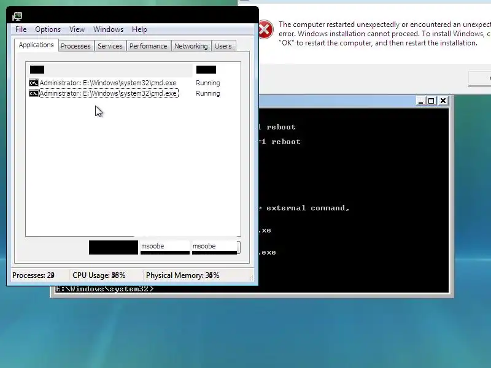Maximize the command prompt window
491x368 pixels.
pyautogui.click(x=431, y=101)
